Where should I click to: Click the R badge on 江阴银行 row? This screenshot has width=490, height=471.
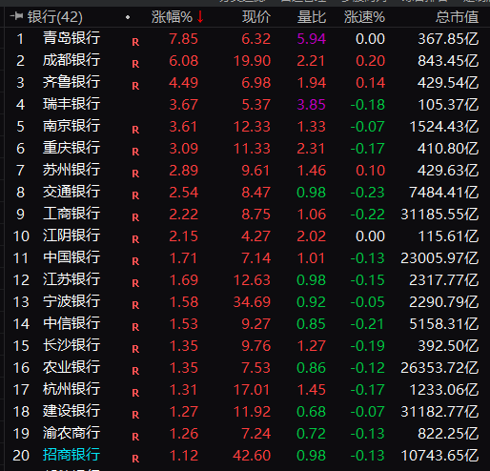click(x=135, y=239)
